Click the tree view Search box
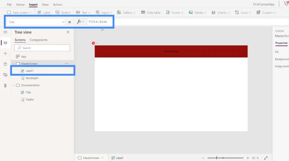289x161 pixels. point(42,48)
